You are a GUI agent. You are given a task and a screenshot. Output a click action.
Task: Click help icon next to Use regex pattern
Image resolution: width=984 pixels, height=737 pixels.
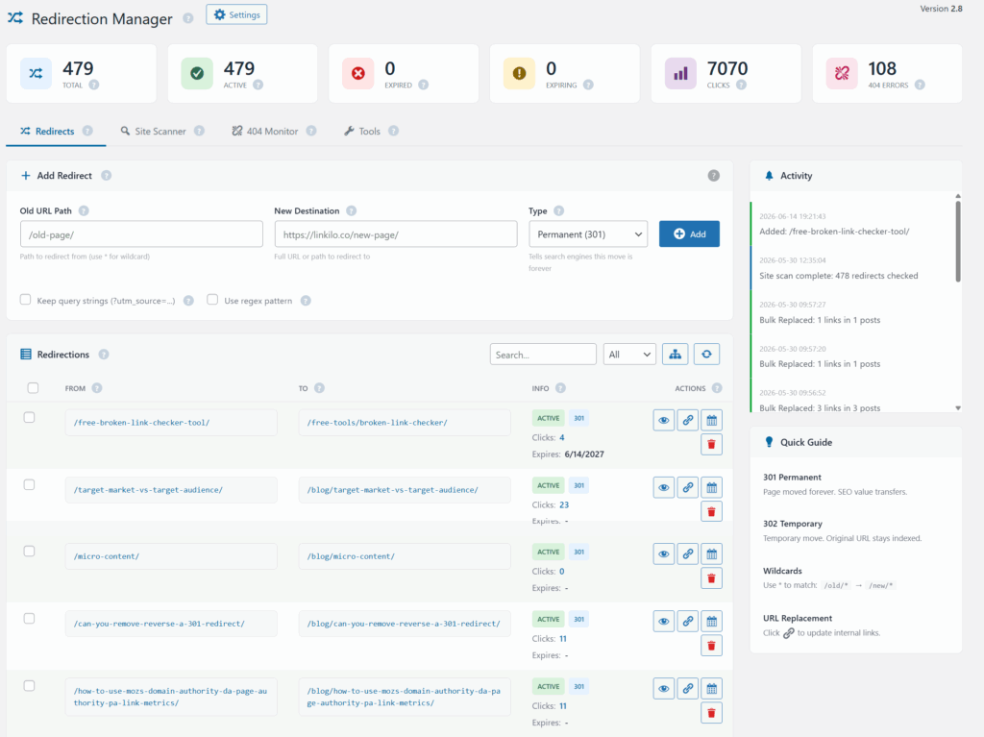point(306,301)
